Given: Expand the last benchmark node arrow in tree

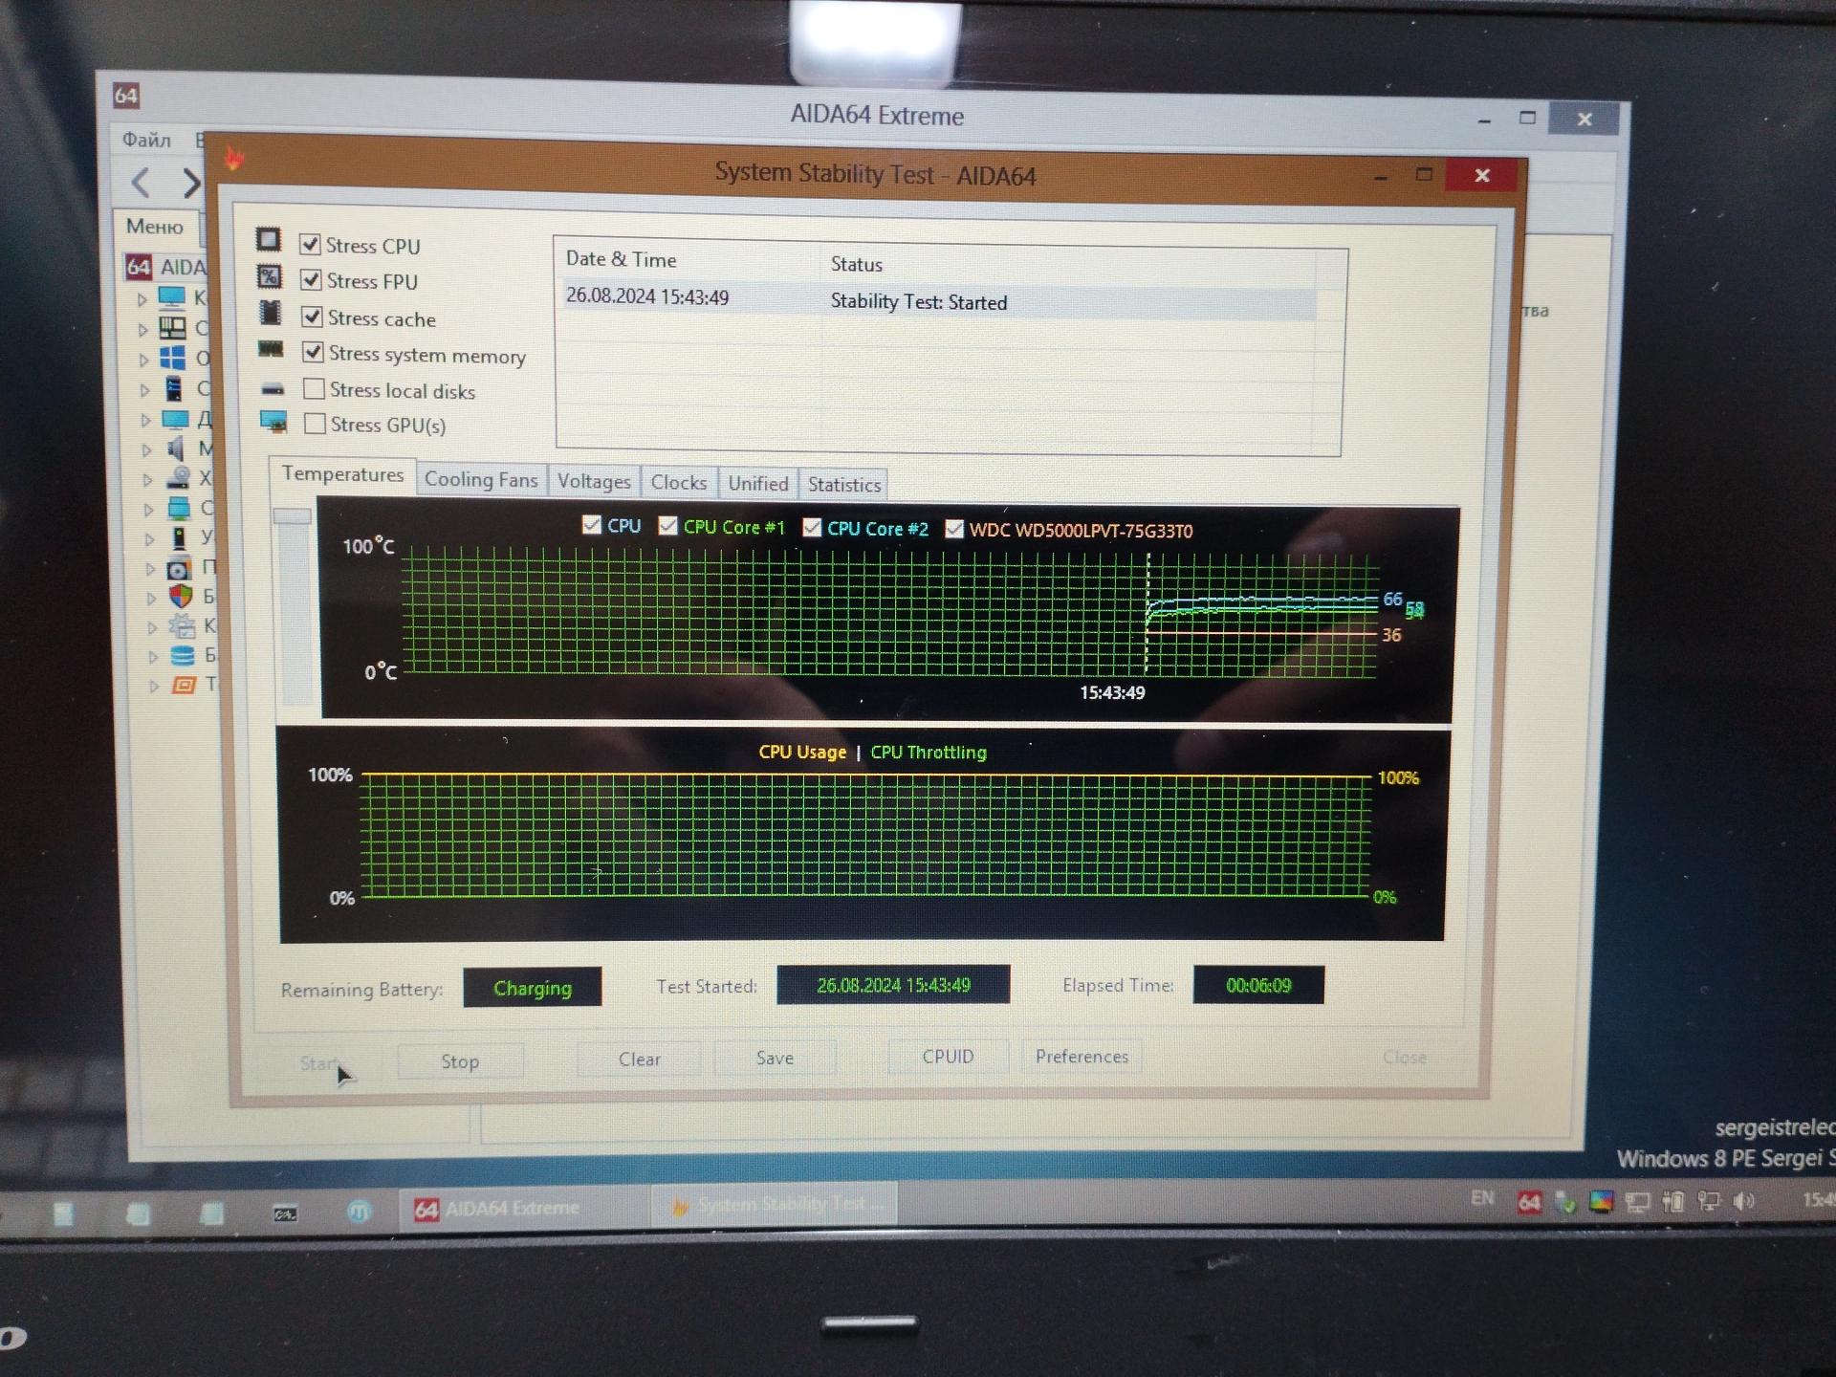Looking at the screenshot, I should [x=154, y=686].
